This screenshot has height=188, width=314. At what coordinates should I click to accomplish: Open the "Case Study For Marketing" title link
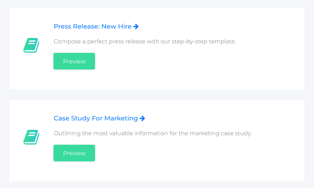[96, 118]
